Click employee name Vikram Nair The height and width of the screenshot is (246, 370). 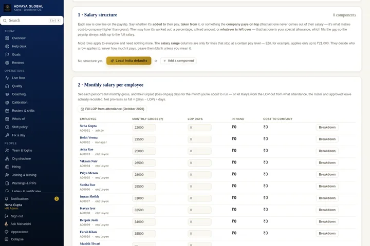(89, 161)
